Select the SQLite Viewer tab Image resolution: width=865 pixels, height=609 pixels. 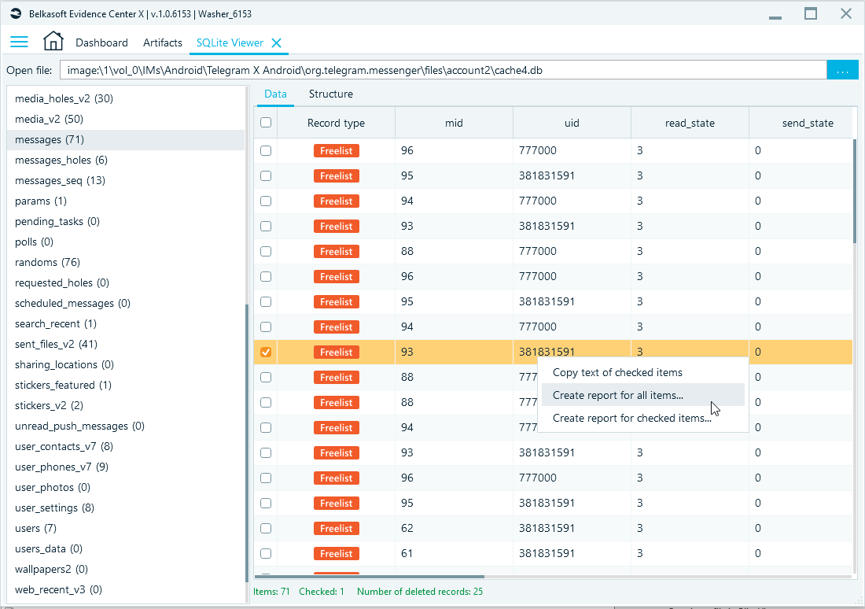click(230, 42)
